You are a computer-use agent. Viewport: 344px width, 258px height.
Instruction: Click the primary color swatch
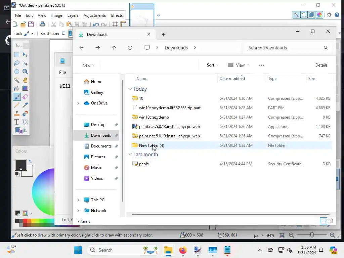tap(21, 165)
